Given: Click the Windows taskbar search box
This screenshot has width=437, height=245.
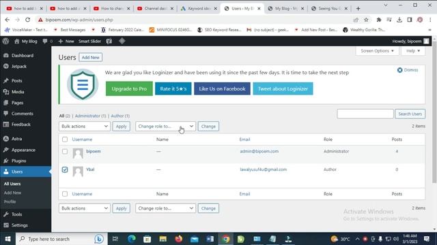Looking at the screenshot, I should (61, 239).
